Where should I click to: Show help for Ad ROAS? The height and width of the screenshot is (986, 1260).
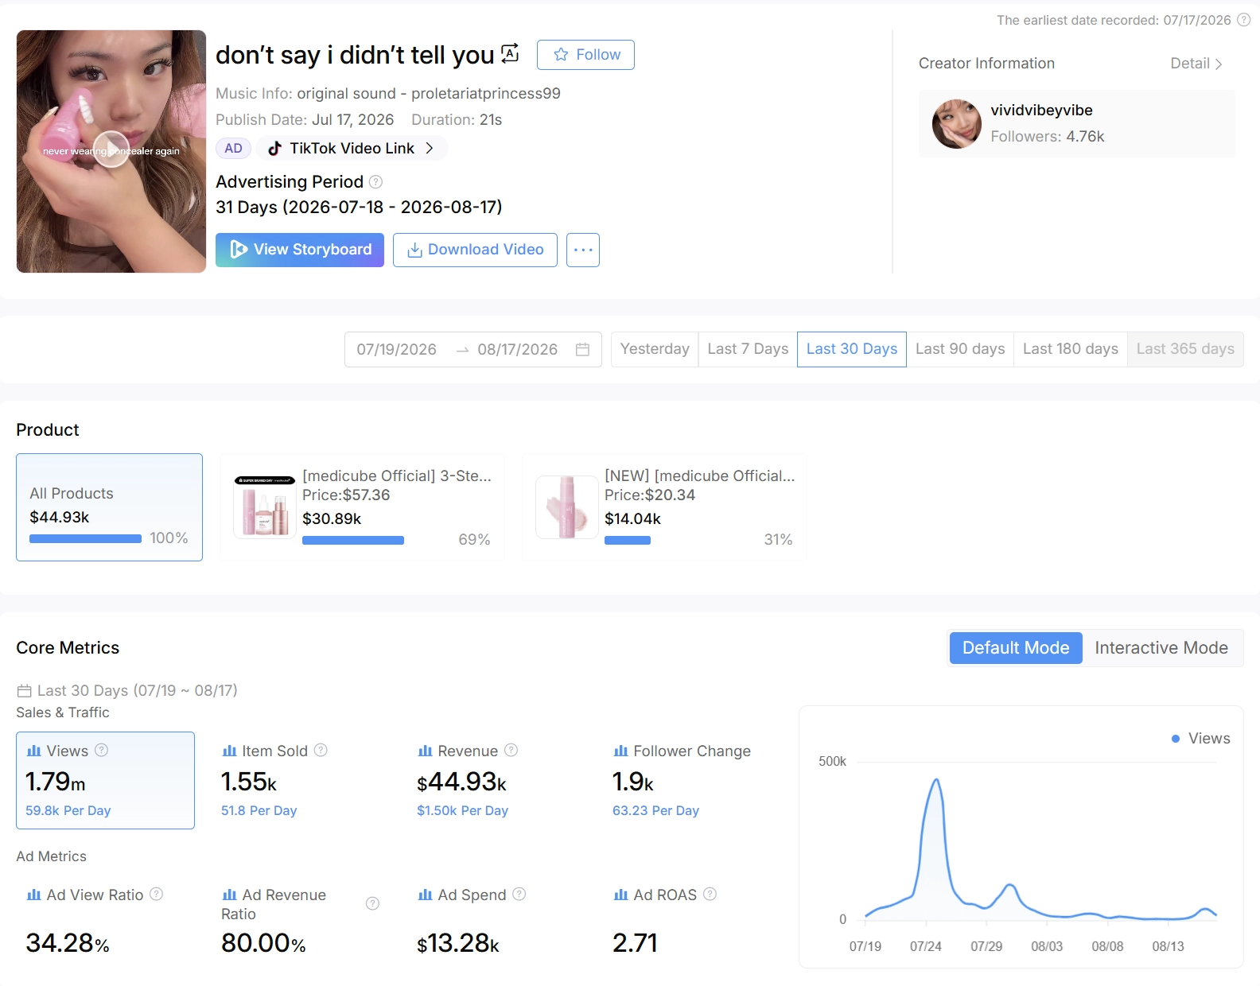pyautogui.click(x=710, y=894)
